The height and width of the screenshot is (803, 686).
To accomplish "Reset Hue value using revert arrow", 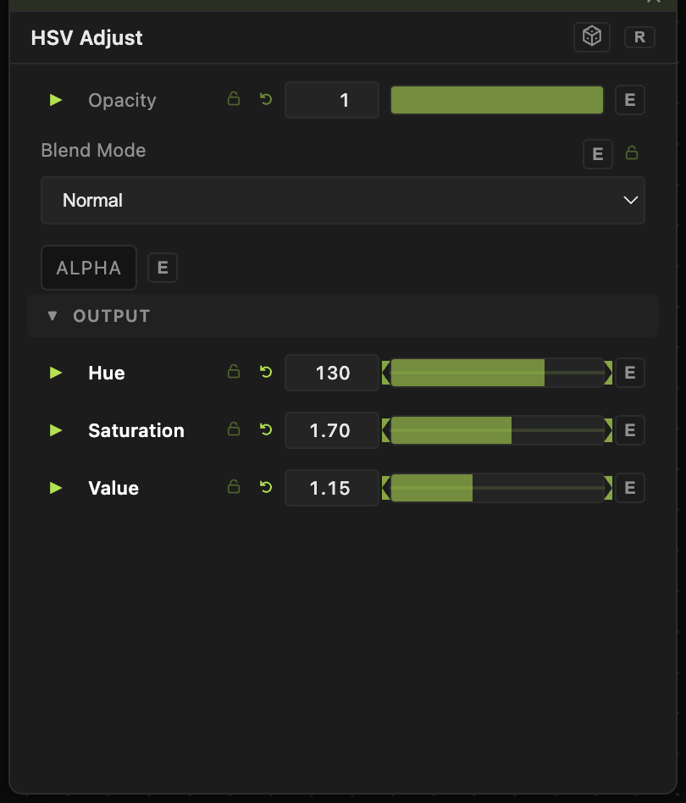I will (x=266, y=372).
